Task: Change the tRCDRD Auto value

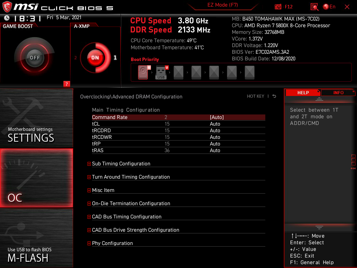Action: tap(215, 131)
